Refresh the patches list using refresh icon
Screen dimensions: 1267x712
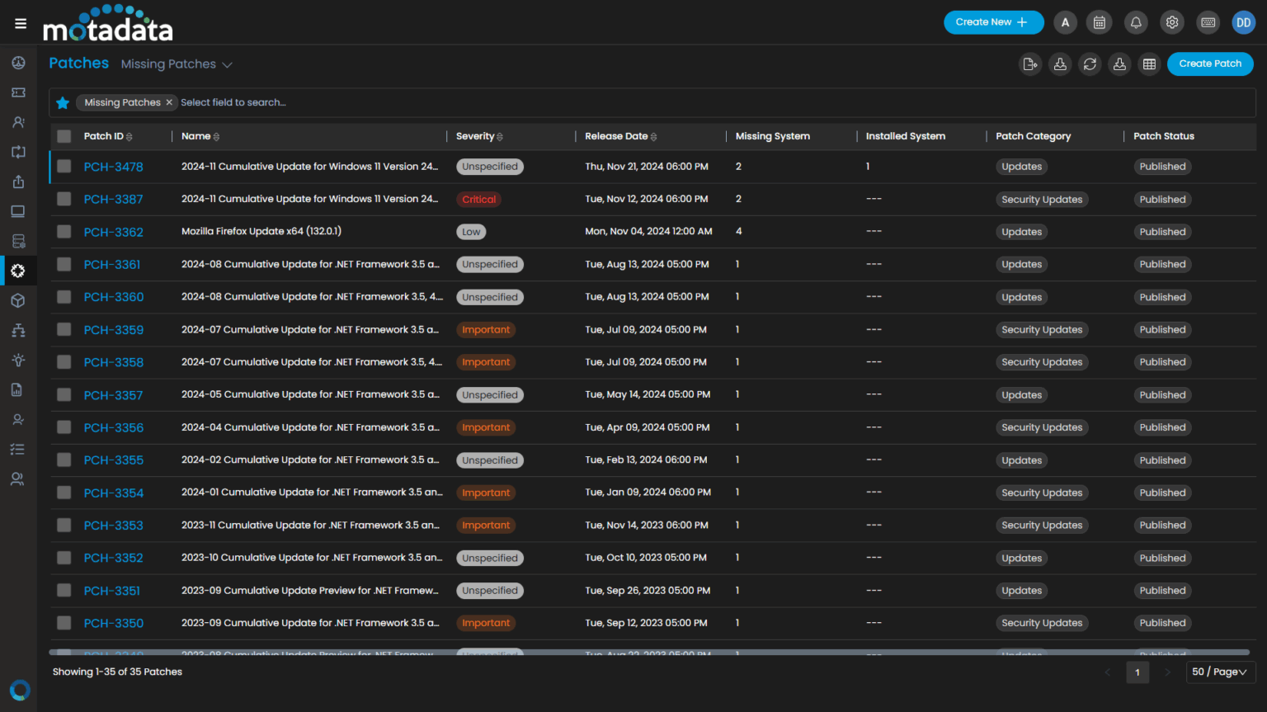pos(1090,64)
